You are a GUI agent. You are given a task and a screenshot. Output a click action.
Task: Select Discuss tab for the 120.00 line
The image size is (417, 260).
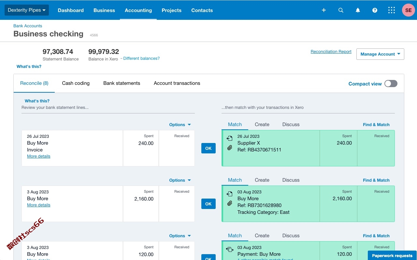coord(291,236)
